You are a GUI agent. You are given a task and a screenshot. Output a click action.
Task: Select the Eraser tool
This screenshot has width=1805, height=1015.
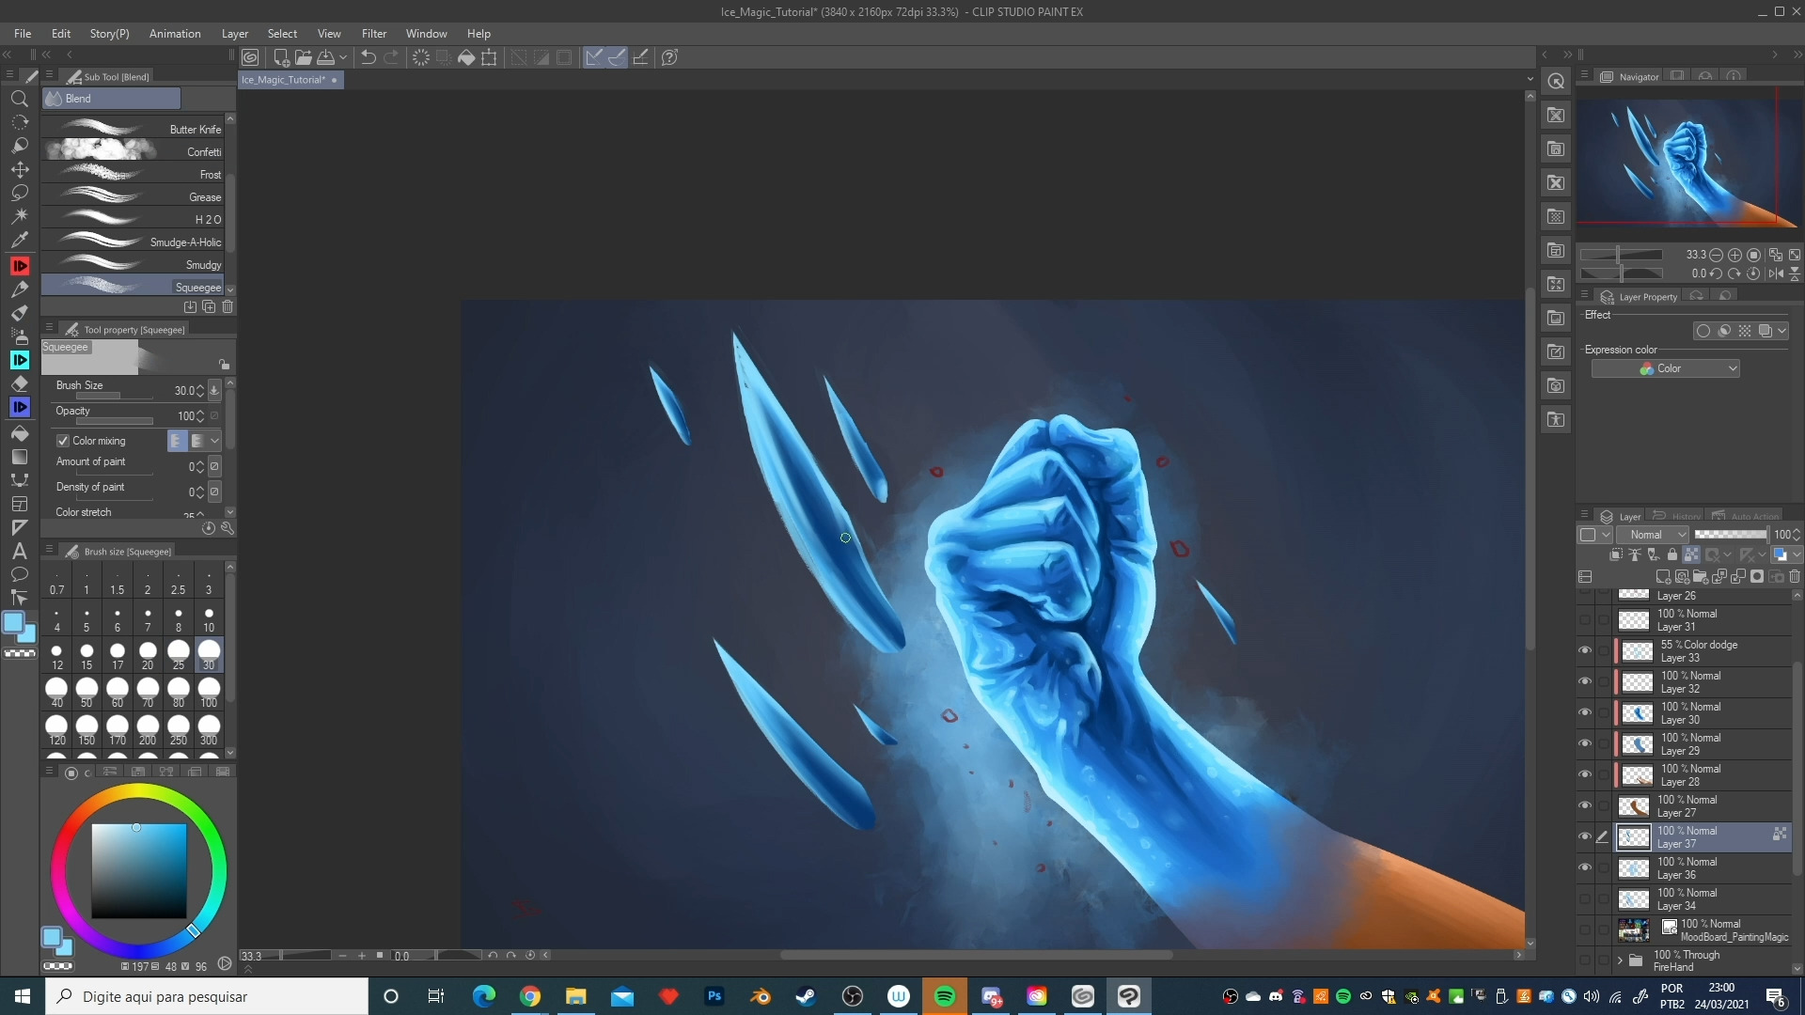point(19,383)
